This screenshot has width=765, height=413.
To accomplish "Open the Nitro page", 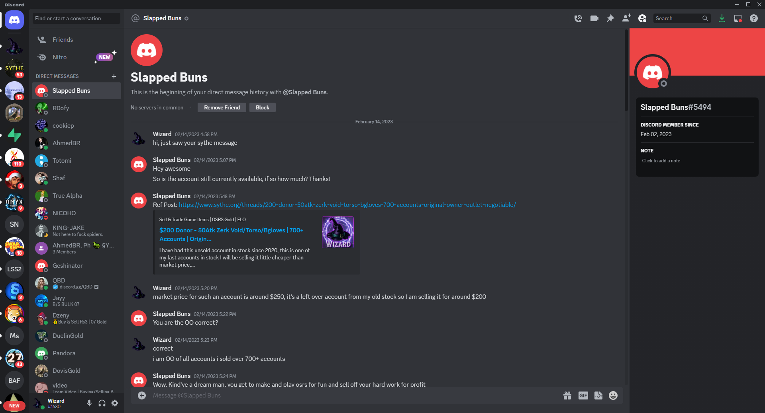I will (60, 57).
